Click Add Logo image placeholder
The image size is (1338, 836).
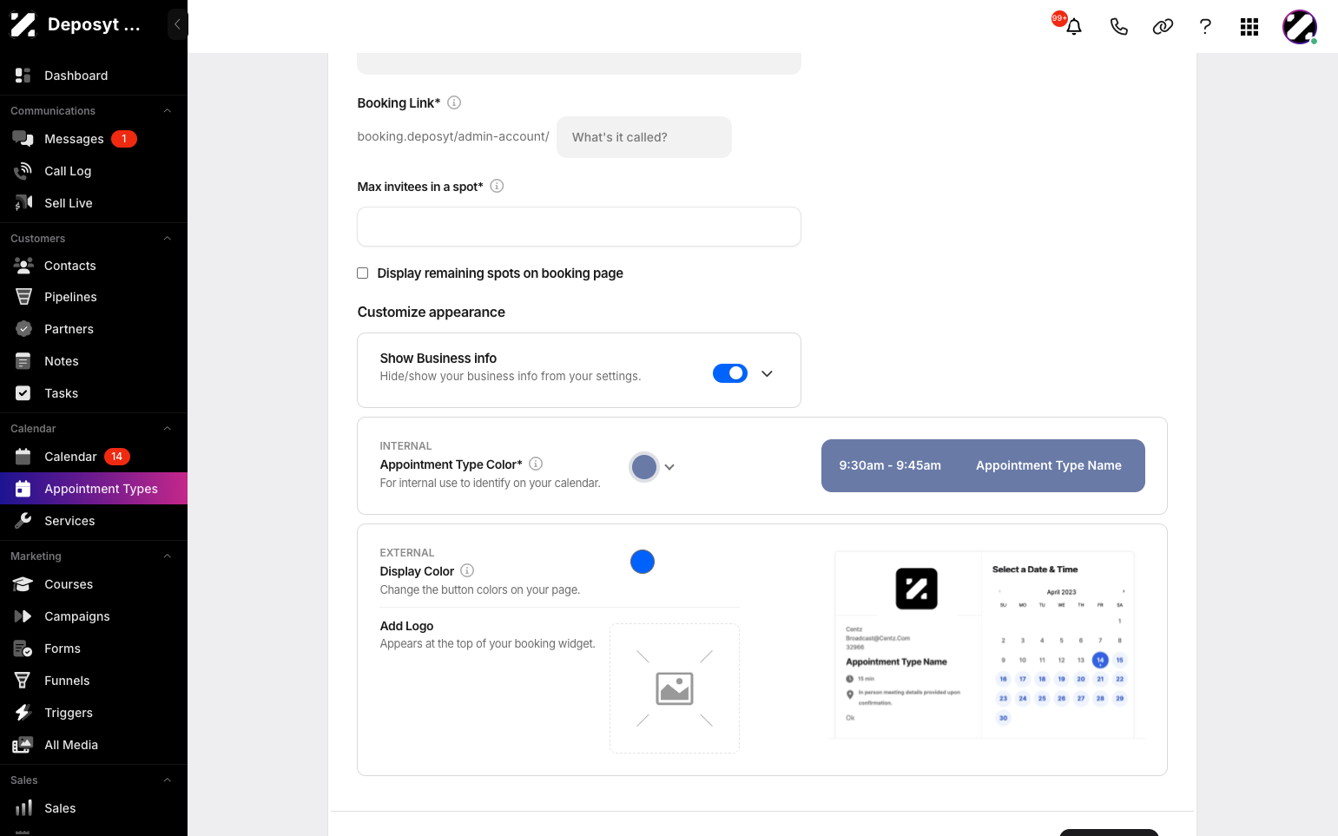(x=675, y=688)
